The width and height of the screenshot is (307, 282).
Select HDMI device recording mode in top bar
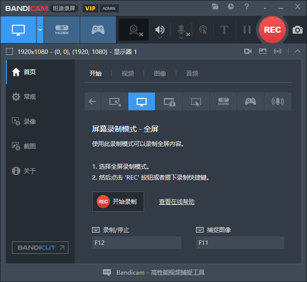click(x=62, y=30)
